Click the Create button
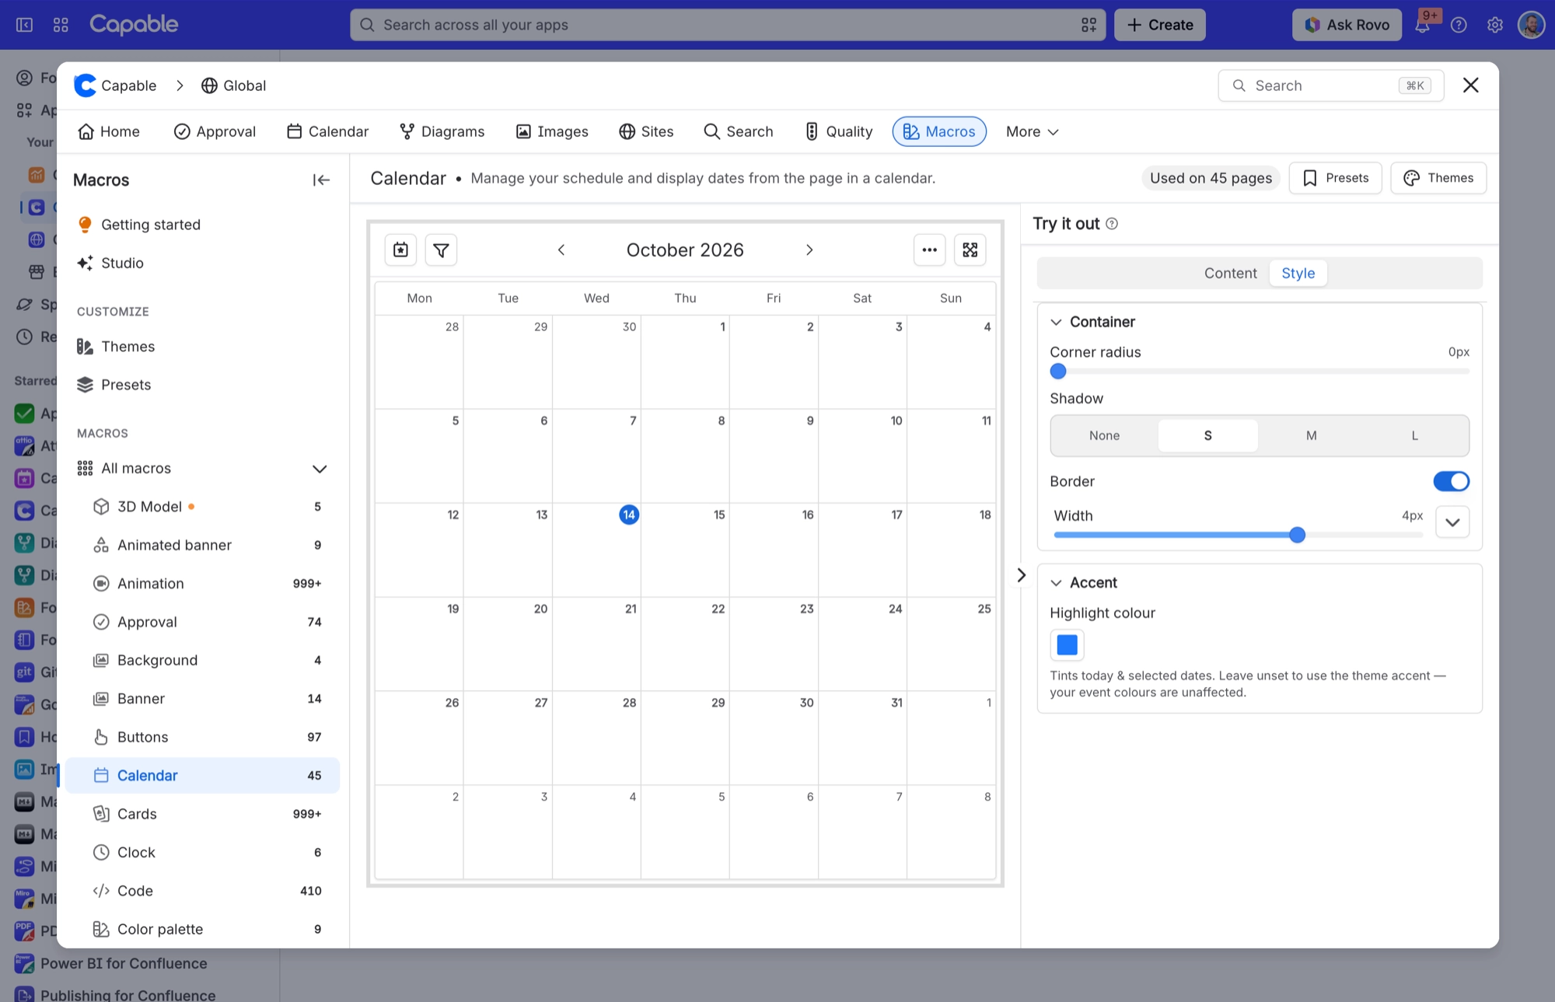This screenshot has width=1555, height=1002. pyautogui.click(x=1159, y=25)
